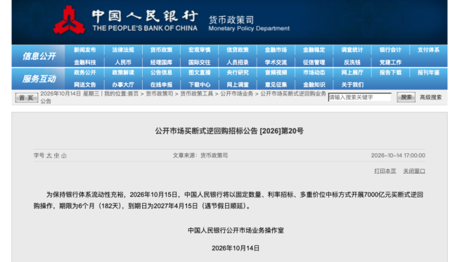Viewport: 457px width, 262px height.
Task: Open the 银行会计 menu item
Action: (x=390, y=50)
